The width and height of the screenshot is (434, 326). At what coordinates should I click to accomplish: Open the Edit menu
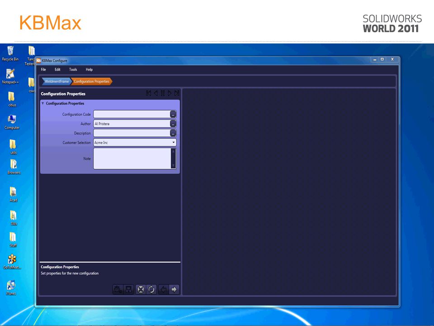coord(57,70)
